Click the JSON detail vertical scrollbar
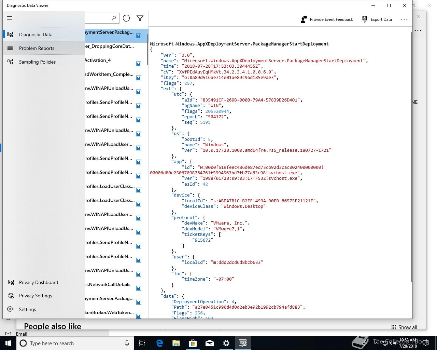Image resolution: width=437 pixels, height=350 pixels. point(411,157)
